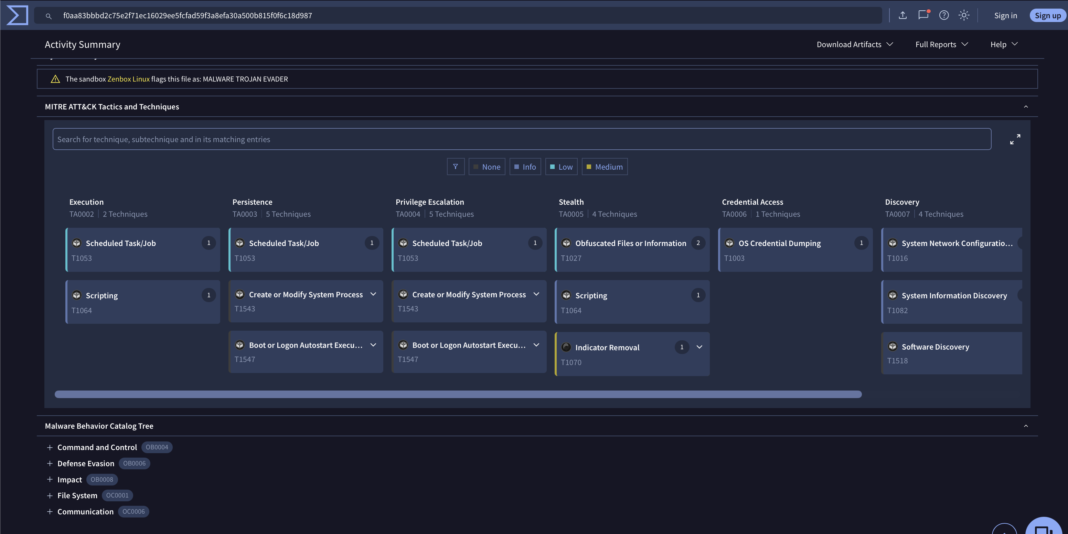Expand Communication tree node
Screen dimensions: 1068x534
tap(50, 512)
